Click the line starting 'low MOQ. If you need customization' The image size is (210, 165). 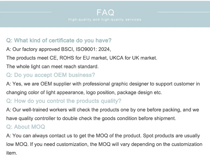[104, 144]
